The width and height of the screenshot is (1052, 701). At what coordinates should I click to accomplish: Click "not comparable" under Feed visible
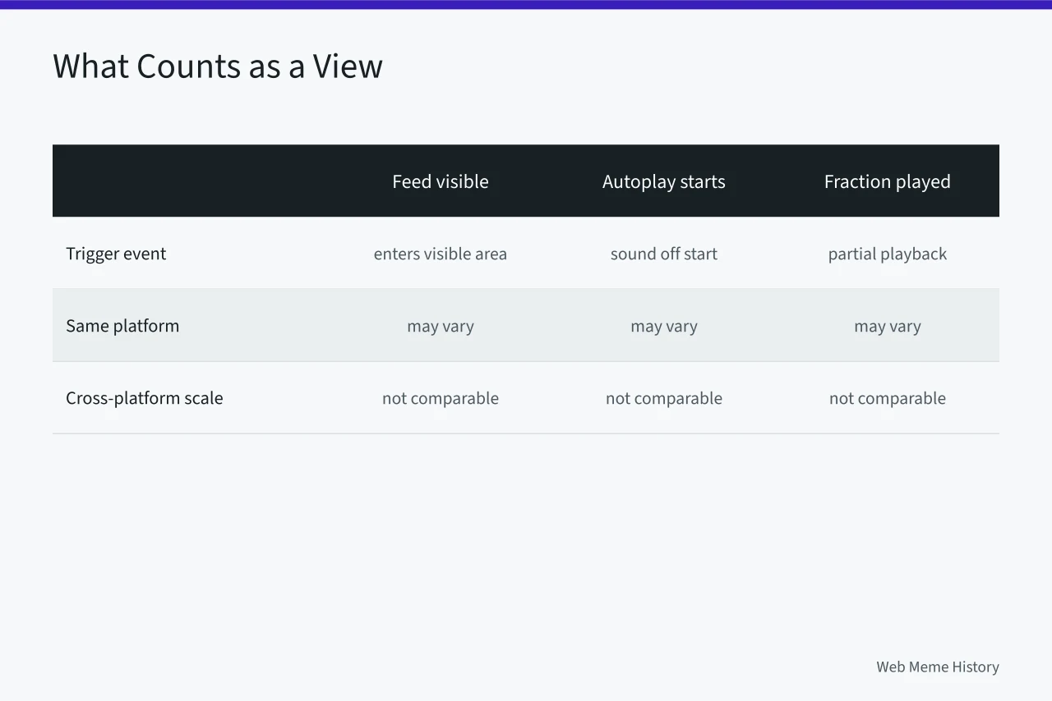coord(441,398)
